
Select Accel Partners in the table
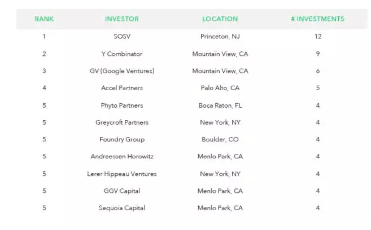click(x=122, y=88)
